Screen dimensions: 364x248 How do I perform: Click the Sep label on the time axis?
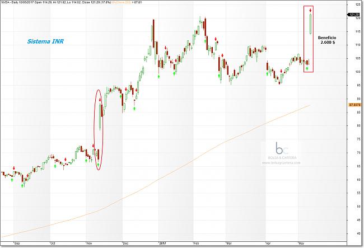(16, 244)
